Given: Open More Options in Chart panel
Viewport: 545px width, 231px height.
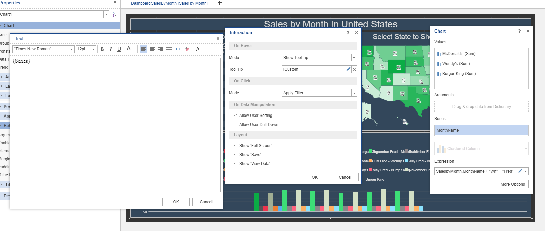Looking at the screenshot, I should point(512,184).
